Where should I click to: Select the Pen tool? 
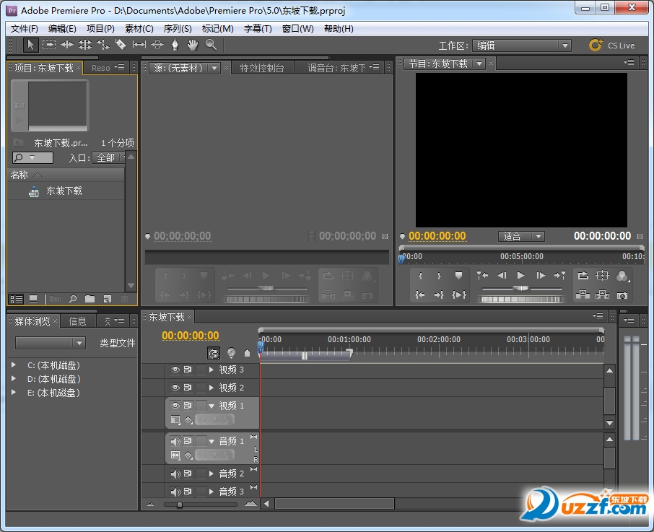coord(175,45)
